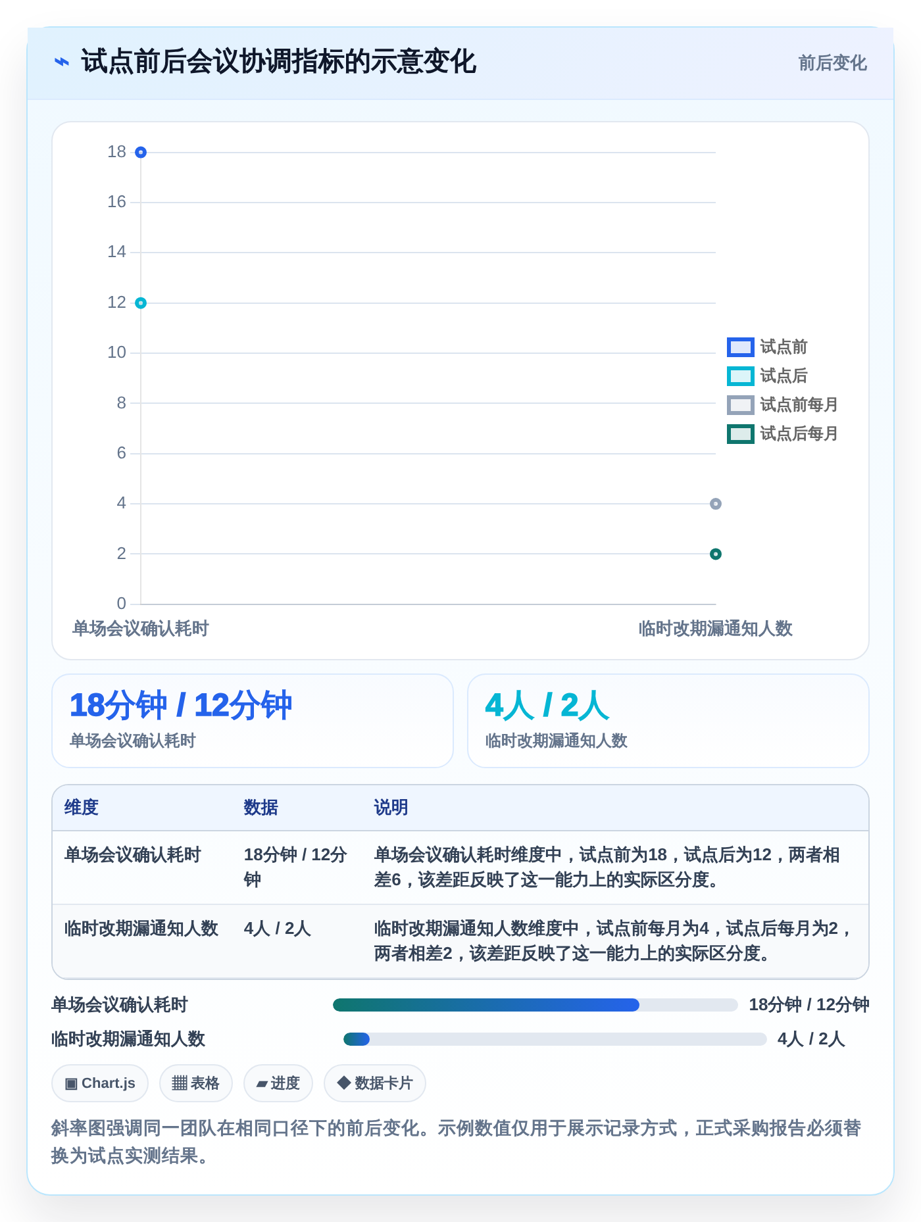Click the 单场会议确认耗时 progress bar
This screenshot has height=1222, width=921.
[535, 1005]
